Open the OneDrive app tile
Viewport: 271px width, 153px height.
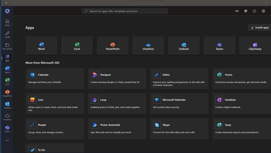pyautogui.click(x=148, y=46)
